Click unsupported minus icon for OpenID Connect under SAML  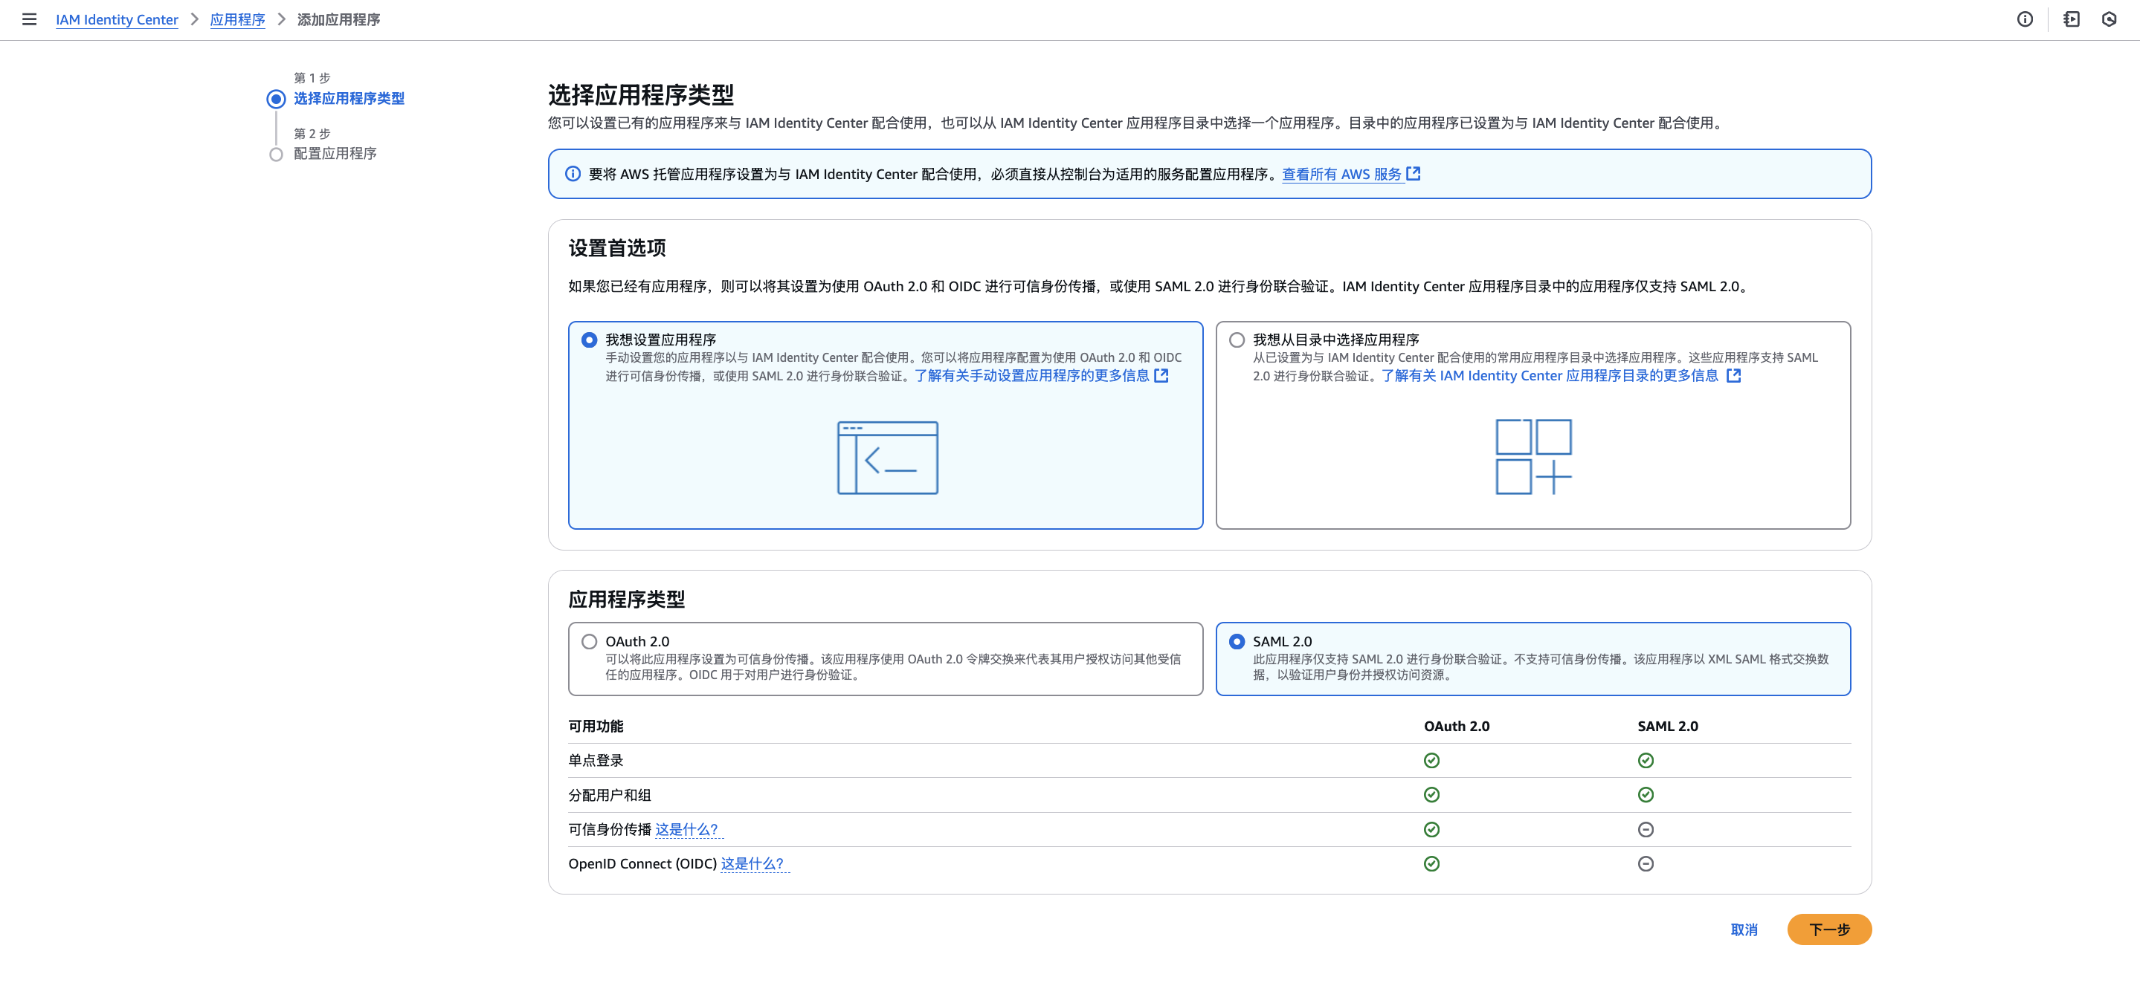click(x=1646, y=863)
